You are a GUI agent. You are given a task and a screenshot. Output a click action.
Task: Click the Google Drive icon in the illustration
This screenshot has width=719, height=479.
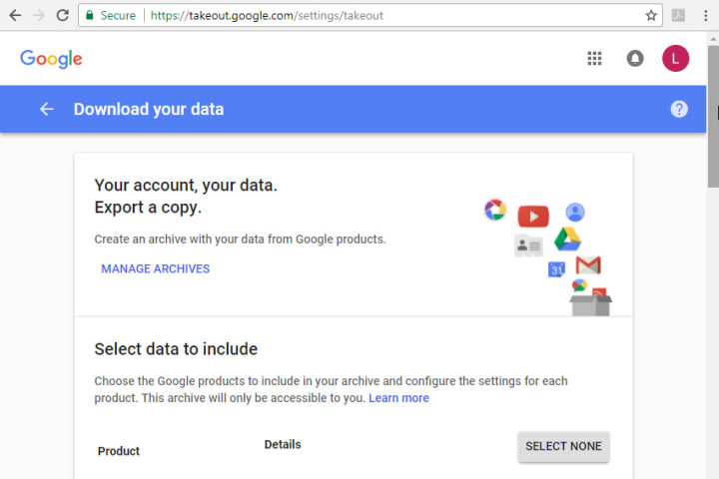[x=567, y=239]
